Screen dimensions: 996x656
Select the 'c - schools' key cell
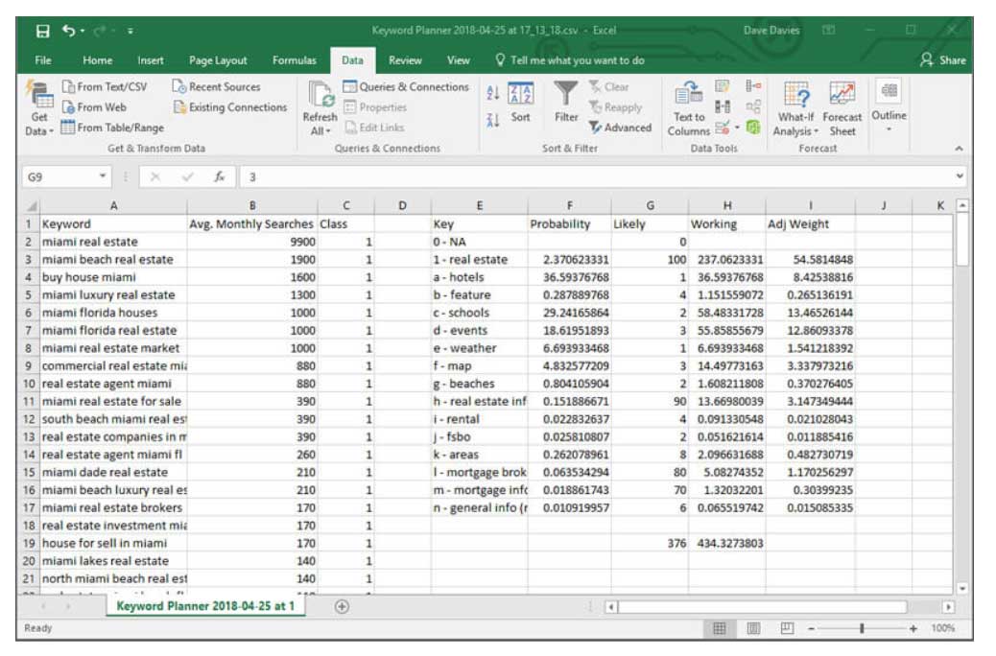479,313
